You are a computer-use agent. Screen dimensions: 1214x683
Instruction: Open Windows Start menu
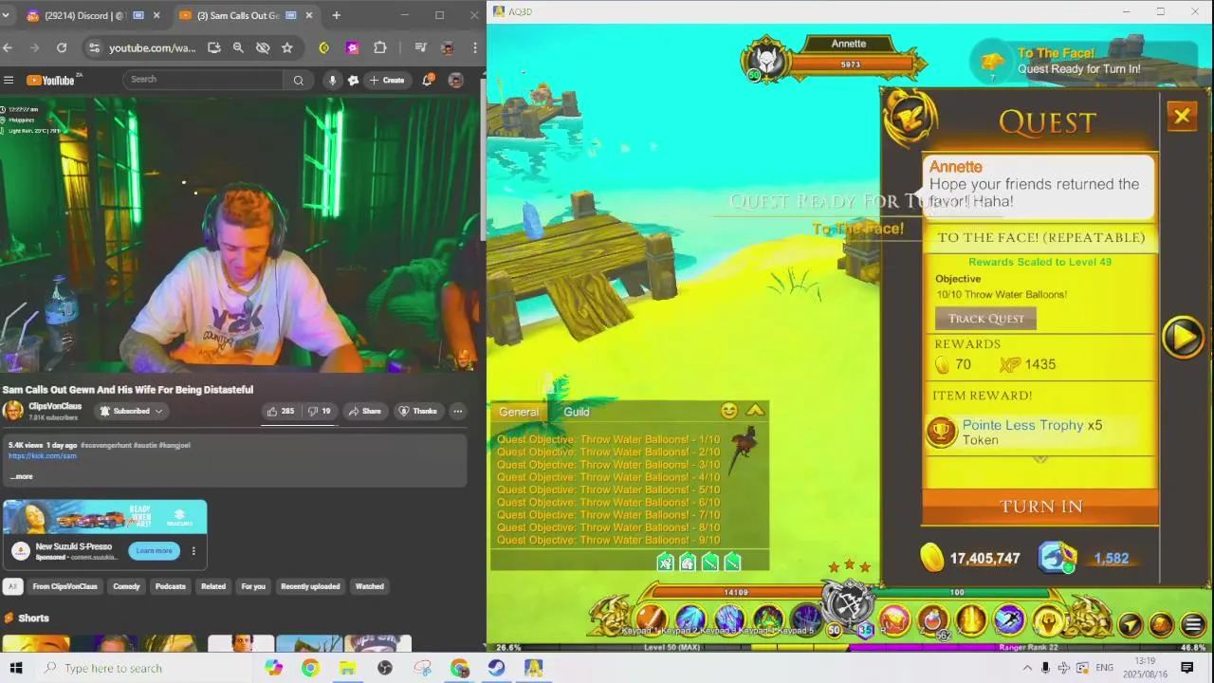coord(15,668)
